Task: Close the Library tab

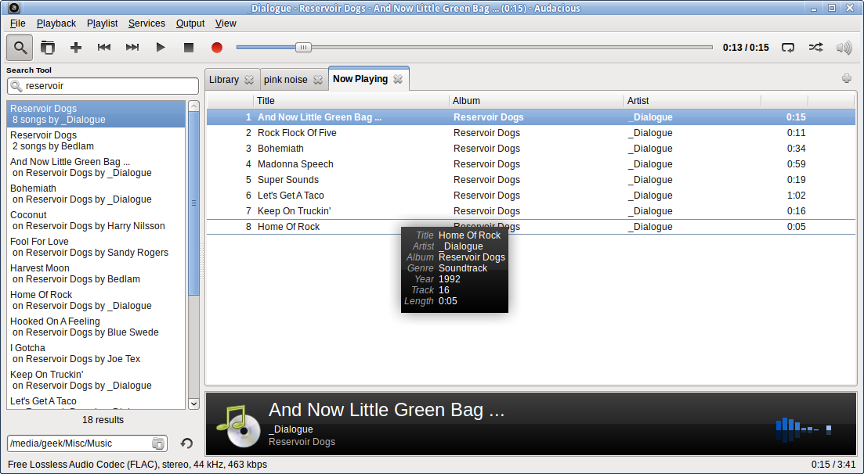Action: (249, 80)
